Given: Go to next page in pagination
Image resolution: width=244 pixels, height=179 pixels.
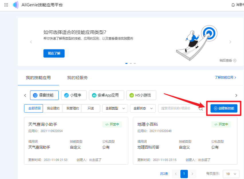Looking at the screenshot, I should pyautogui.click(x=192, y=174).
